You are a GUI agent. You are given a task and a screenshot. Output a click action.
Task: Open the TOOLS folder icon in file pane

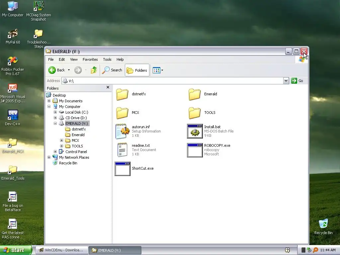click(x=195, y=113)
